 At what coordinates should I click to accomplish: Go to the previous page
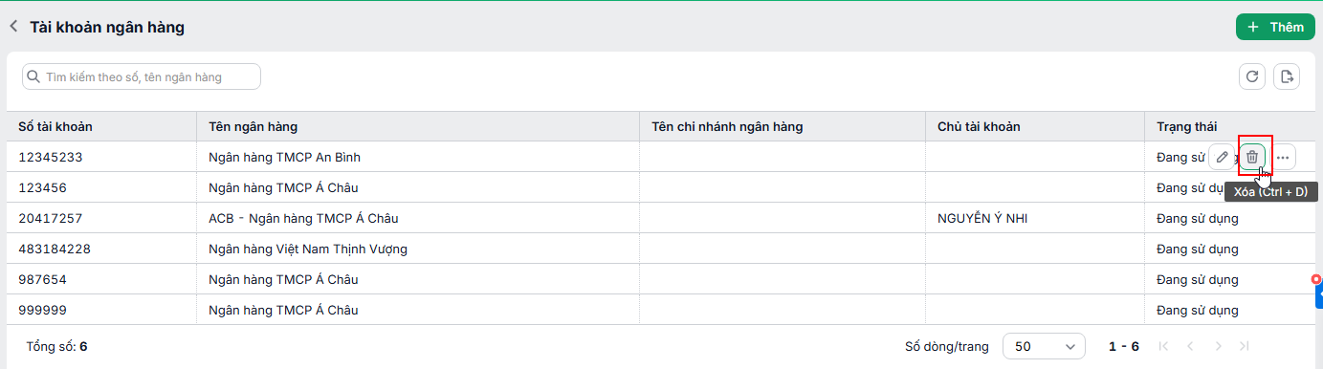(x=1190, y=346)
